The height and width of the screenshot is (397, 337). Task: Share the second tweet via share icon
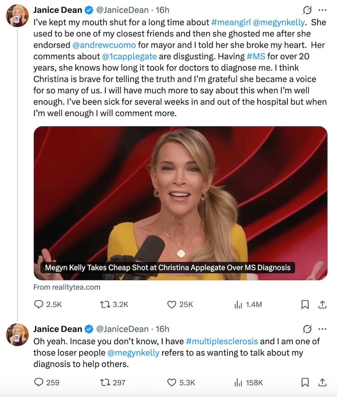pos(322,382)
